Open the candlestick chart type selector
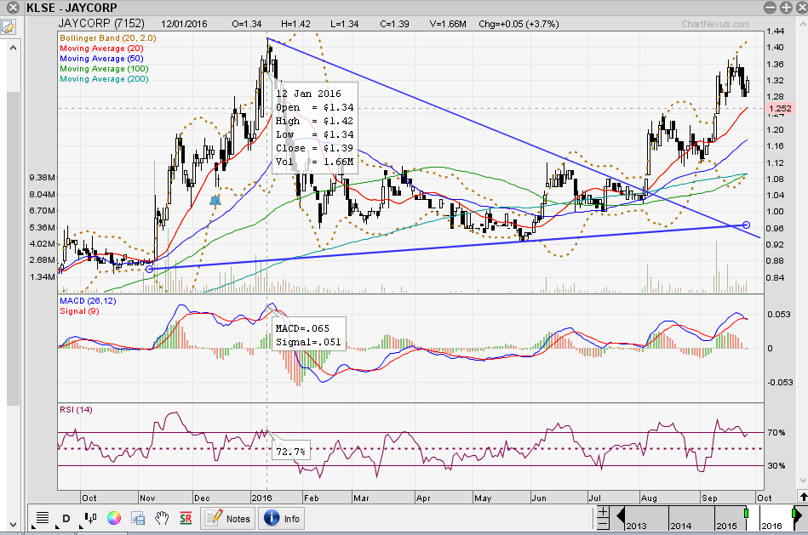Viewport: 808px width, 535px height. tap(90, 518)
